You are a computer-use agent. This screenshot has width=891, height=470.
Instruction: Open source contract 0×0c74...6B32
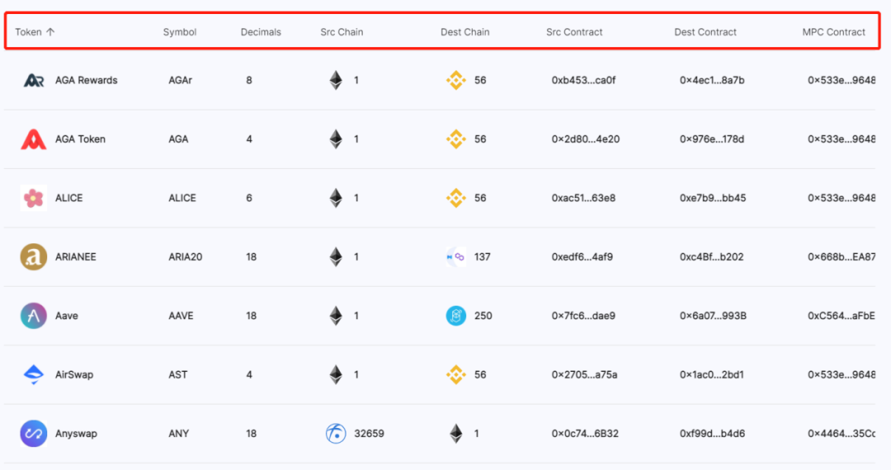tap(585, 434)
